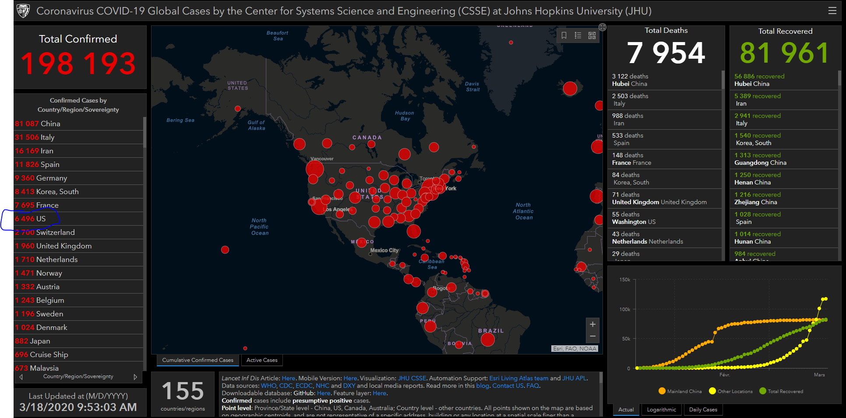The image size is (846, 418).
Task: Open the JHU APL link
Action: (x=575, y=378)
